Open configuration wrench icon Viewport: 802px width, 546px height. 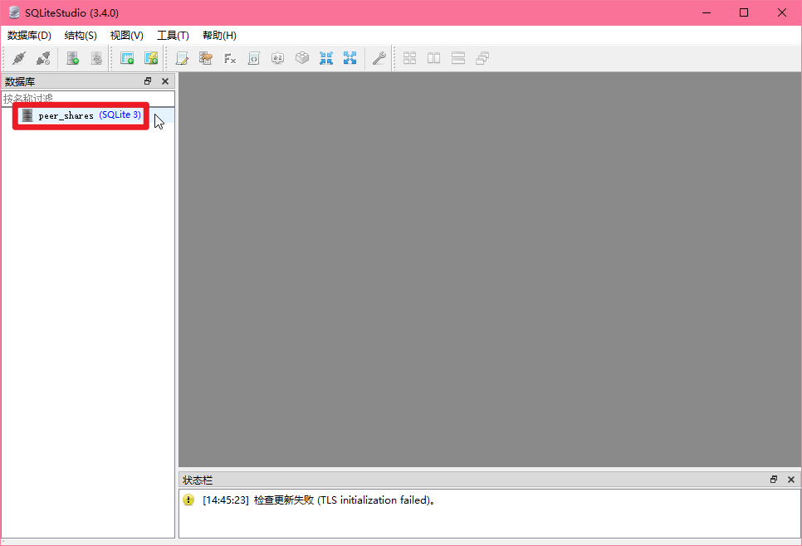(379, 58)
